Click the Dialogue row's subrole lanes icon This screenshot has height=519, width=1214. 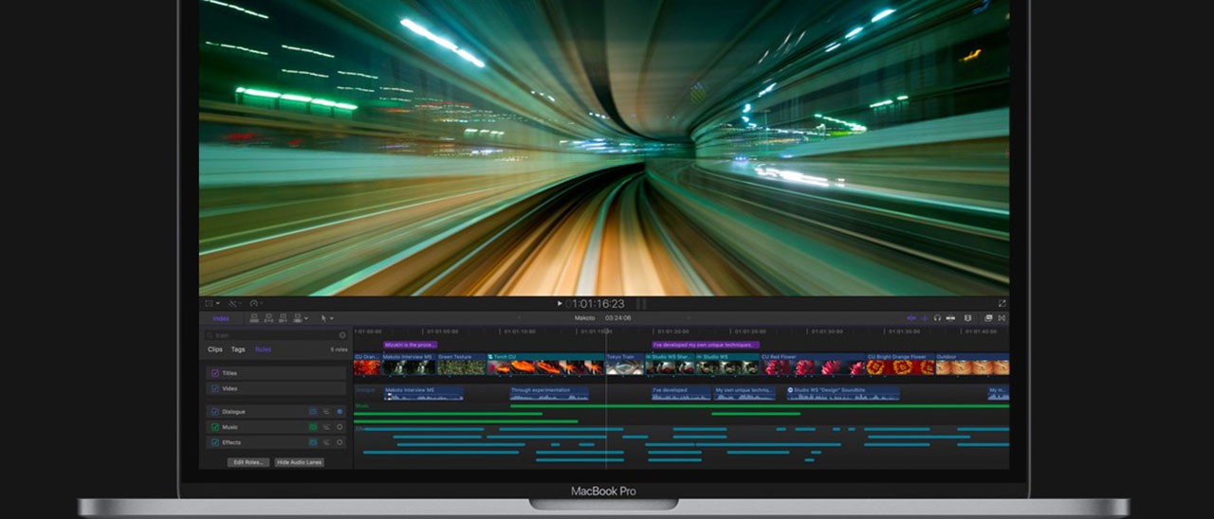[x=326, y=412]
